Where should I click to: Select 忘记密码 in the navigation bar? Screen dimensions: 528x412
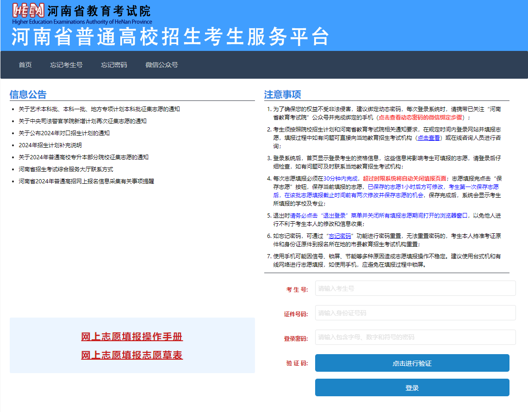(x=114, y=65)
